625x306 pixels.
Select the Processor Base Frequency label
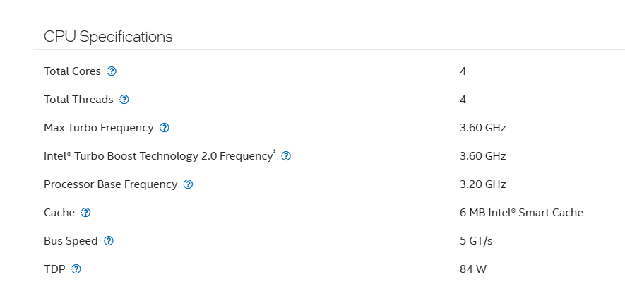tap(110, 184)
